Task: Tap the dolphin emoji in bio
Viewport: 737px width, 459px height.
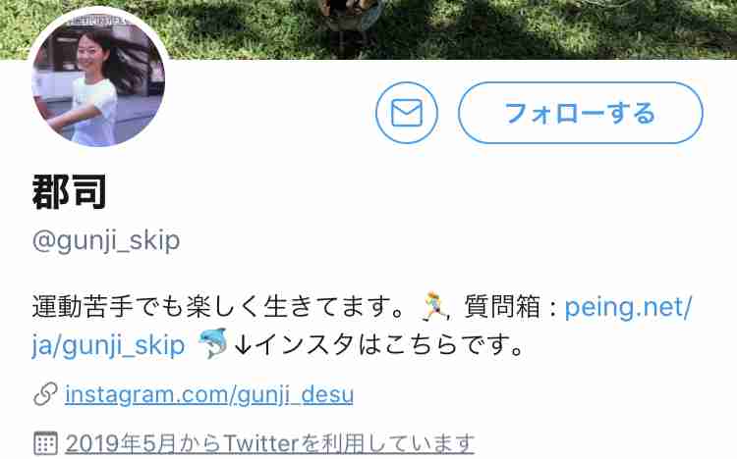Action: [213, 343]
